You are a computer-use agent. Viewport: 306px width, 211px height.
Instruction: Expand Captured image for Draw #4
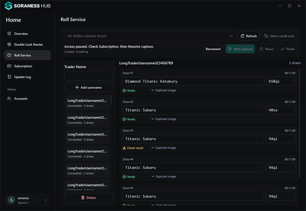point(164,176)
